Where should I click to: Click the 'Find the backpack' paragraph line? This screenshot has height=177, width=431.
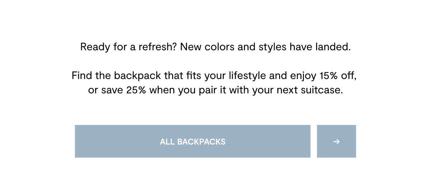point(214,76)
